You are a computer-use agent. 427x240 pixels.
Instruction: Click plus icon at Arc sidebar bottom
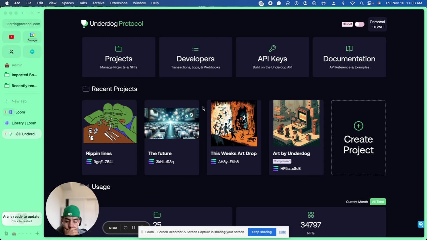coord(37,234)
